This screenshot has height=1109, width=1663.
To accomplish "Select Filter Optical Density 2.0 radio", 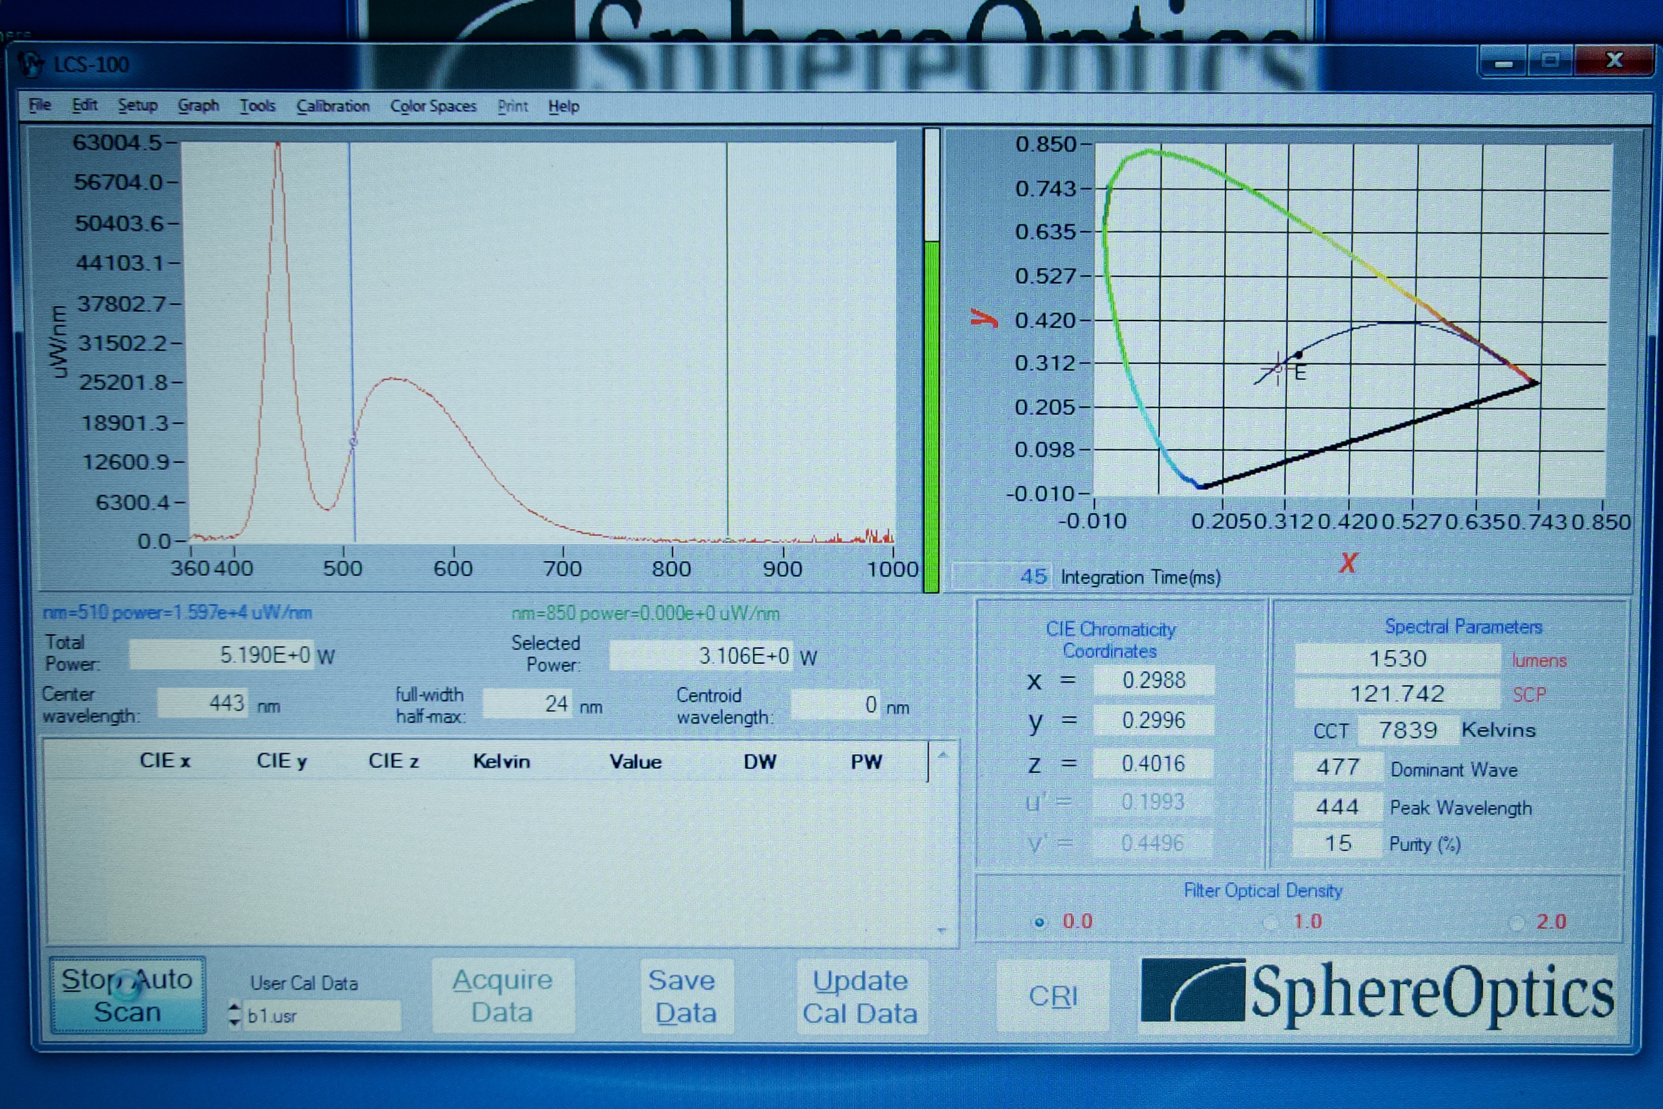I will point(1516,922).
